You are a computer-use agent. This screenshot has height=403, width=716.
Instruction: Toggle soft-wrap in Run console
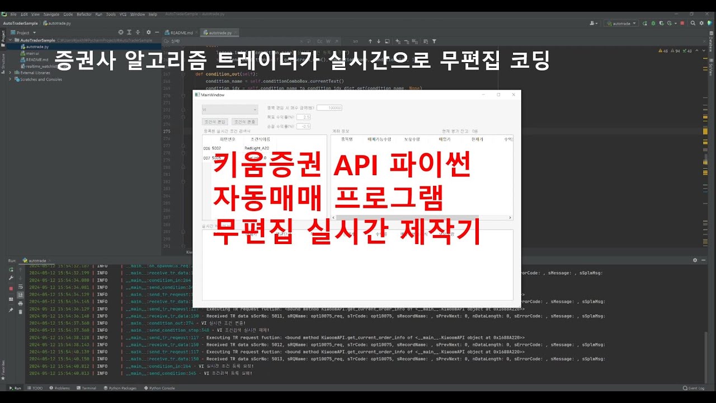(21, 286)
